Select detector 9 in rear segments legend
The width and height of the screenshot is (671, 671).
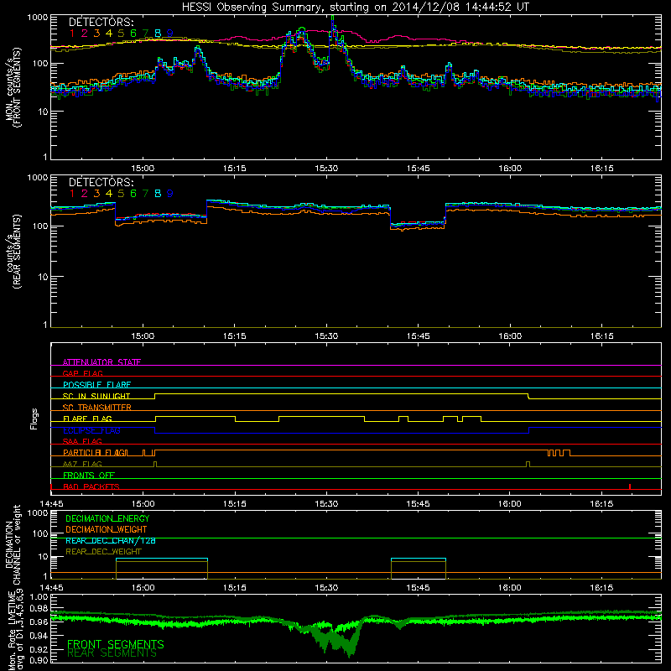[170, 194]
